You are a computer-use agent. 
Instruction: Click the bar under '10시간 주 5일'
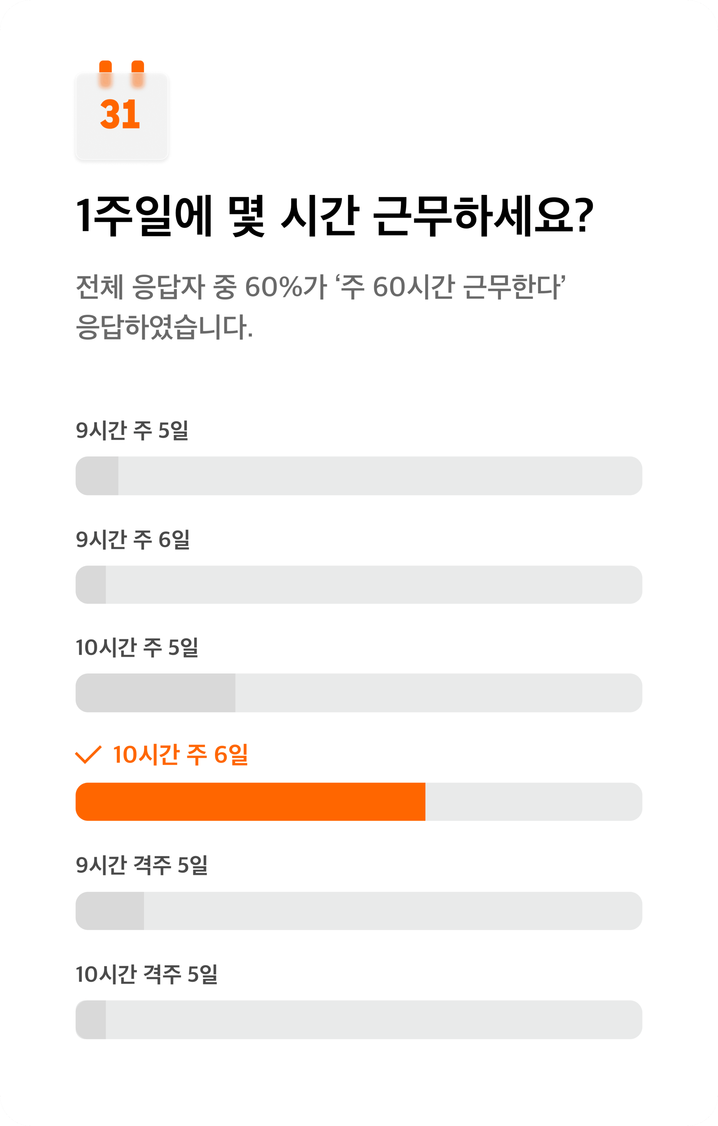coord(359,692)
